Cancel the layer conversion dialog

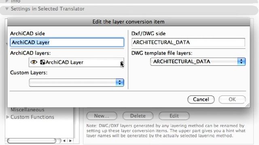coord(201,99)
